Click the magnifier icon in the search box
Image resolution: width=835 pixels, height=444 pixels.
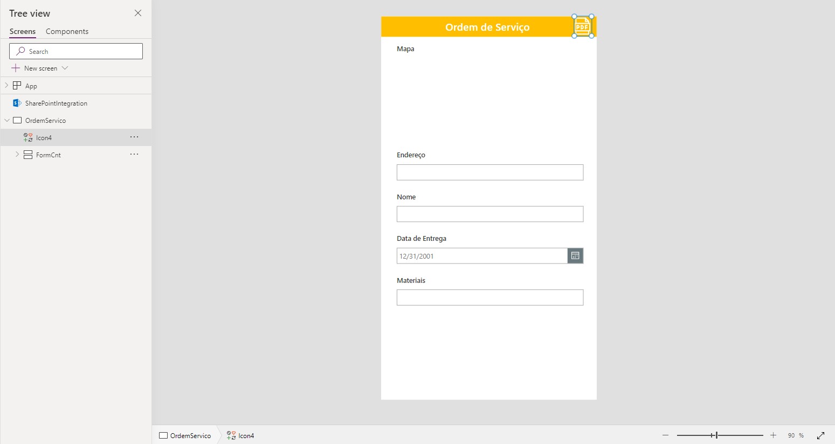(x=20, y=51)
